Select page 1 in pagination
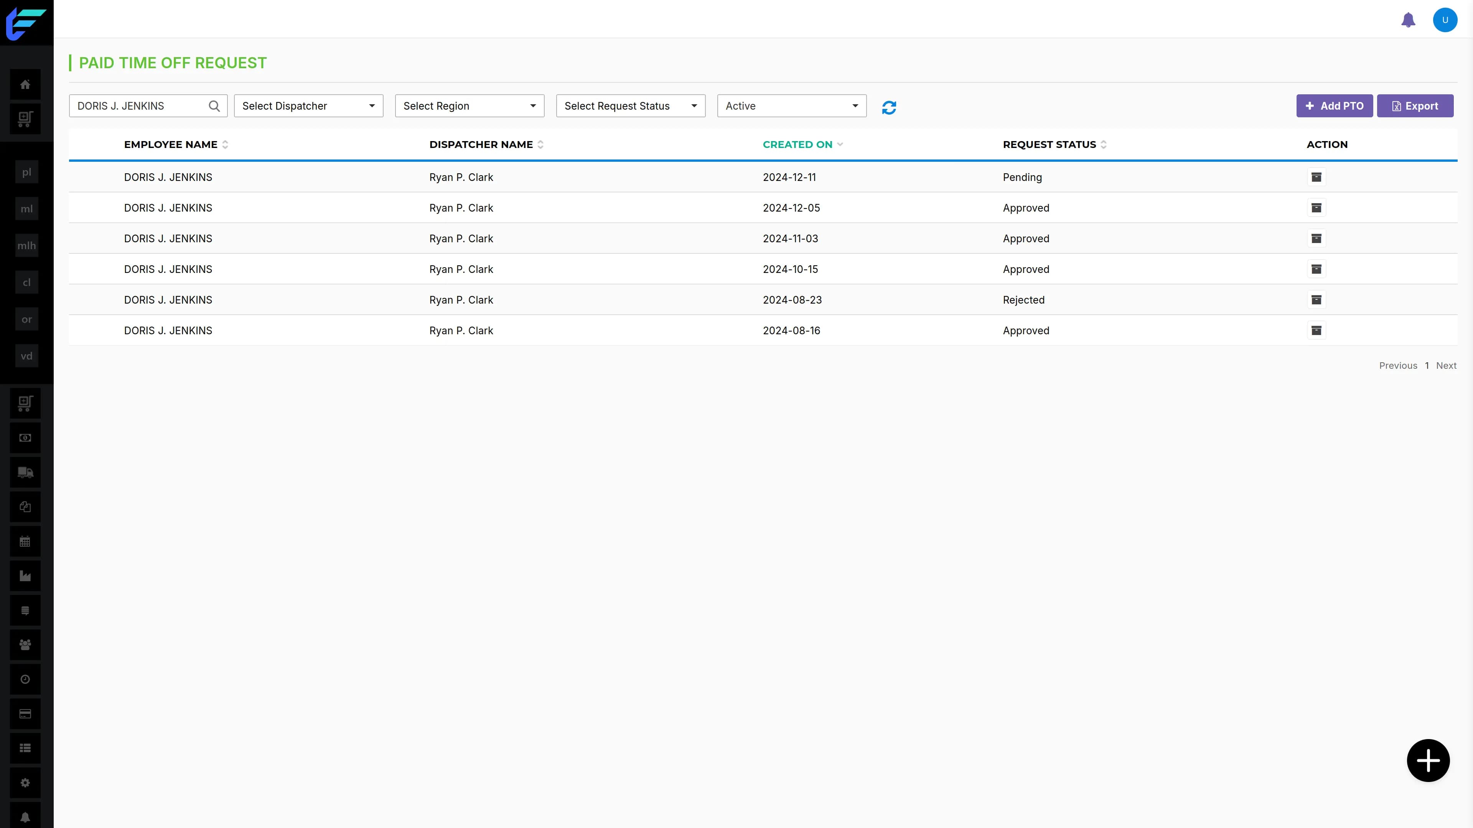This screenshot has height=828, width=1473. coord(1427,366)
